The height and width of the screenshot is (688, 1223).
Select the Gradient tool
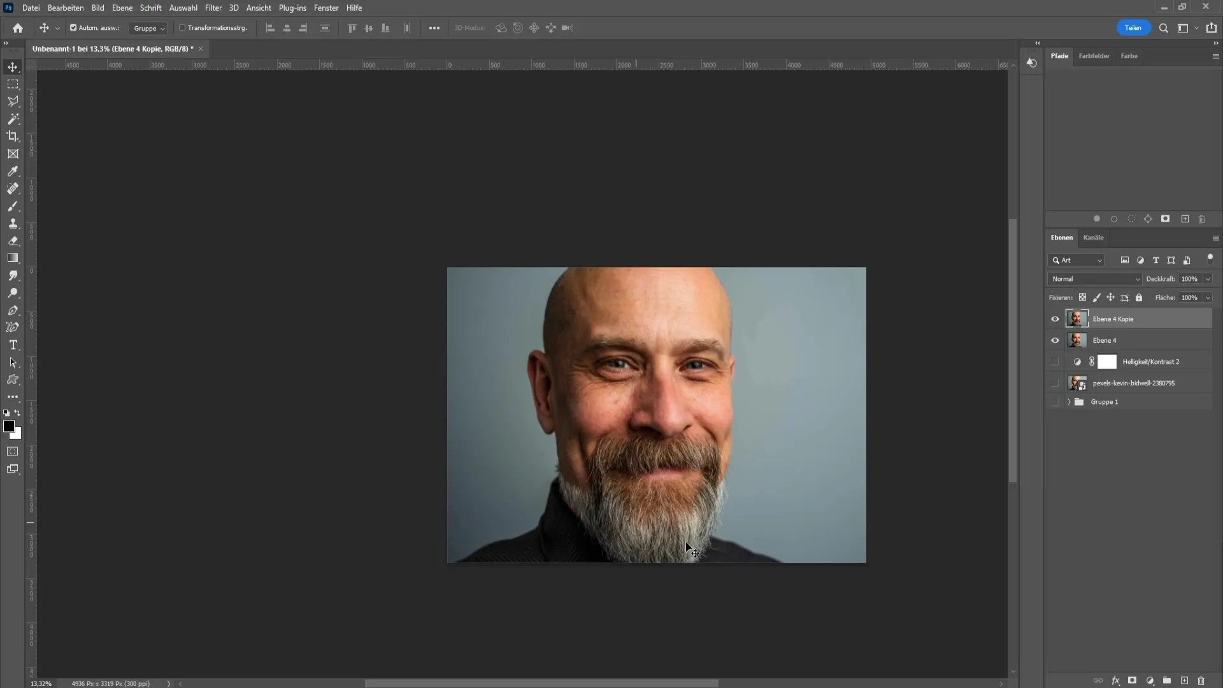click(x=13, y=258)
